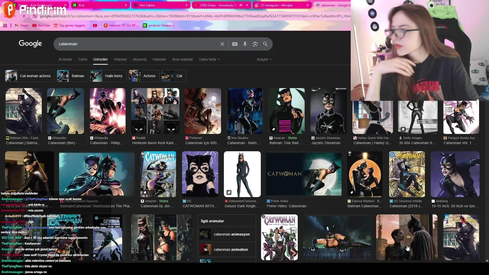The width and height of the screenshot is (489, 275).
Task: Open the Reddit Herkesin favori Kedi image
Action: click(x=155, y=111)
